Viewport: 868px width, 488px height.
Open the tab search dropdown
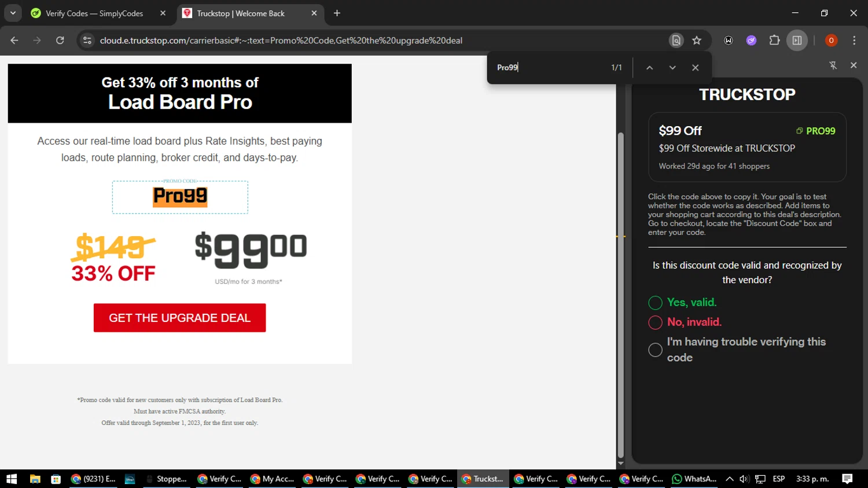[13, 13]
